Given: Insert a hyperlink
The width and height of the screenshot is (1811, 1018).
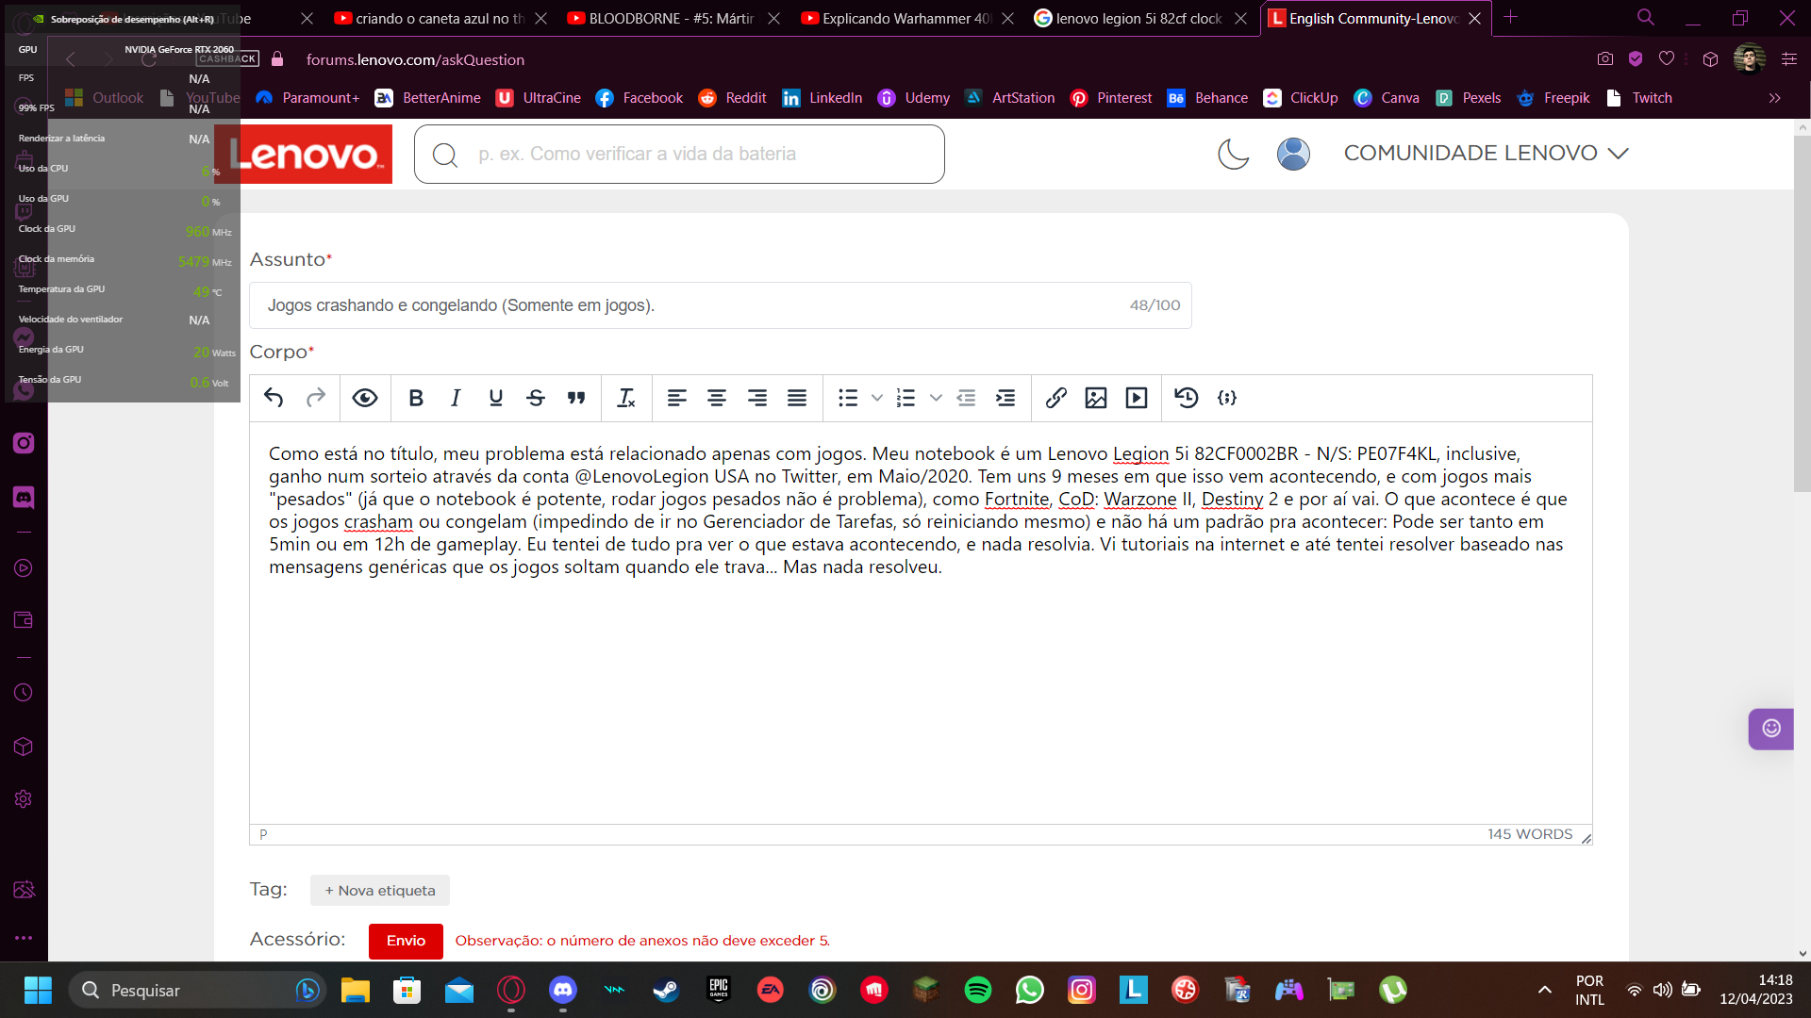Looking at the screenshot, I should pos(1056,398).
